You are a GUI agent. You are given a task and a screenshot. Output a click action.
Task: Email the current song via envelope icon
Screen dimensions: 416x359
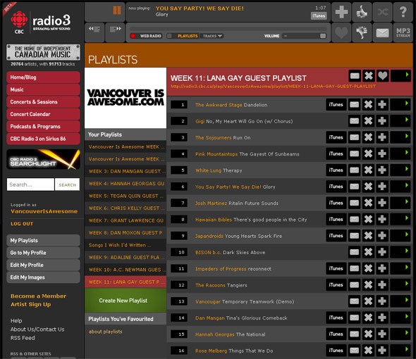point(383,32)
